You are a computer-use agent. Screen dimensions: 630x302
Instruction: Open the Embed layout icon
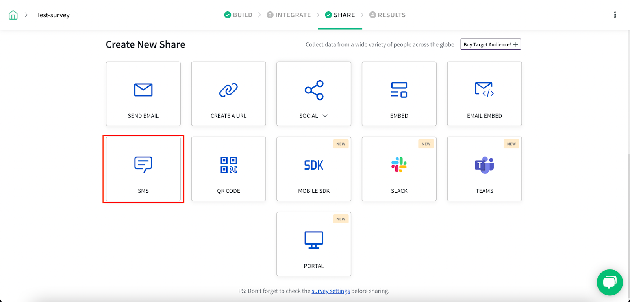[x=399, y=90]
